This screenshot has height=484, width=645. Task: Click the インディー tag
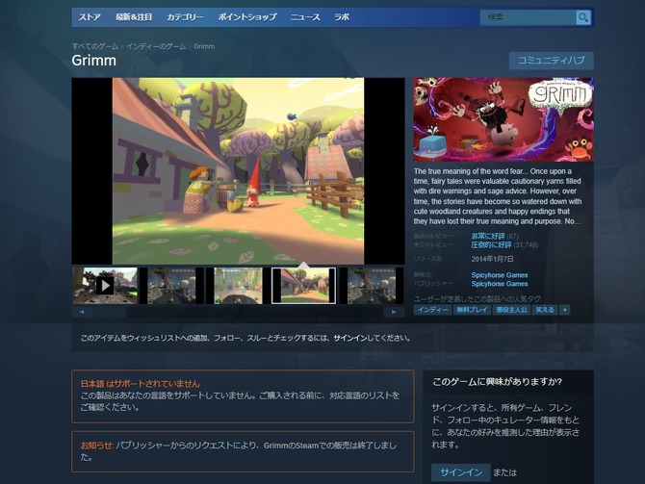[432, 310]
